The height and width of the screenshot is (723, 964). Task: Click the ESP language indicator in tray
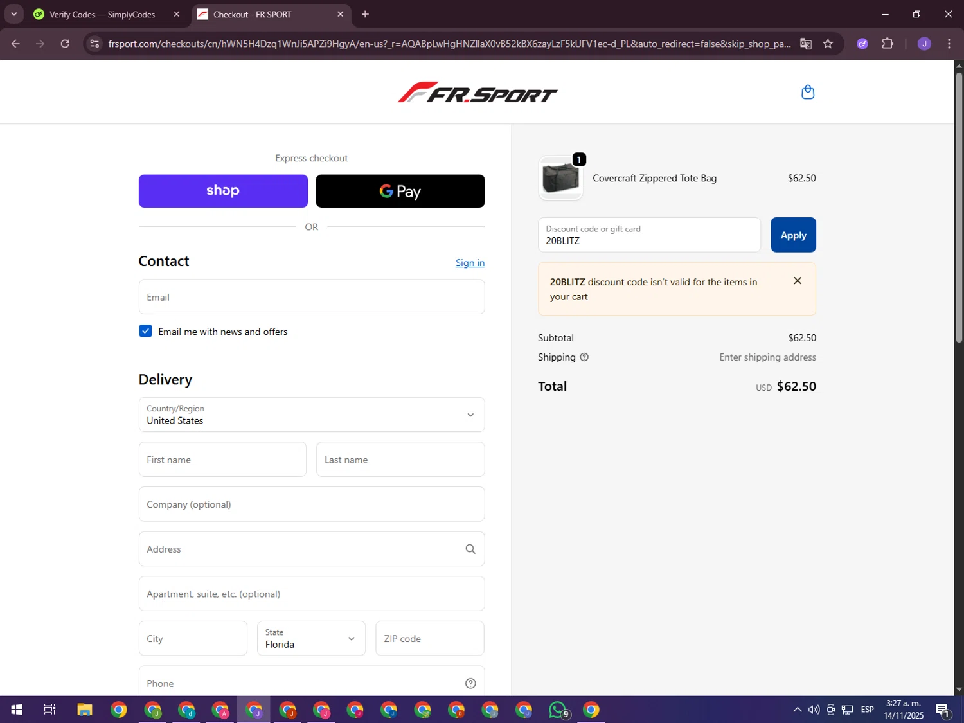click(x=867, y=710)
